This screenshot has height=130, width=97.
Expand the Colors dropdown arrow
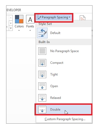coord(19,30)
